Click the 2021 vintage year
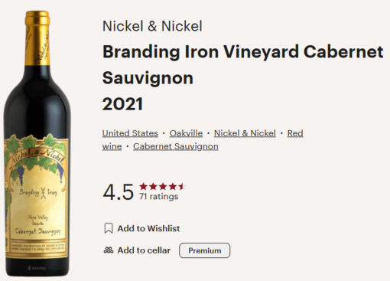This screenshot has height=281, width=390. 122,104
